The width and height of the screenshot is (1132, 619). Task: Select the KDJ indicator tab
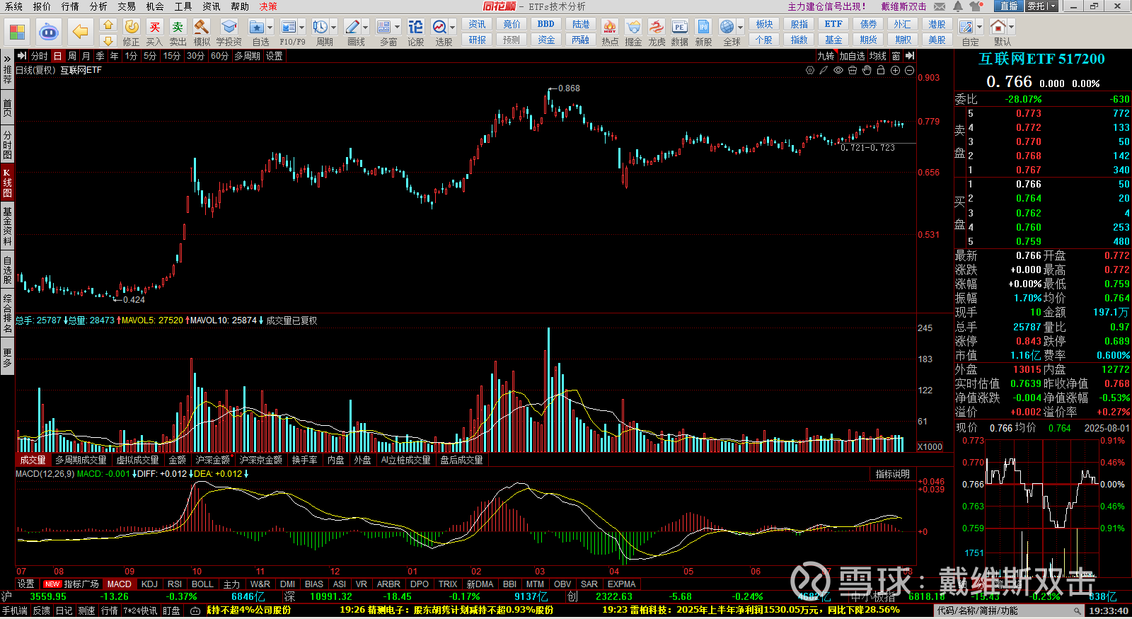coord(149,584)
